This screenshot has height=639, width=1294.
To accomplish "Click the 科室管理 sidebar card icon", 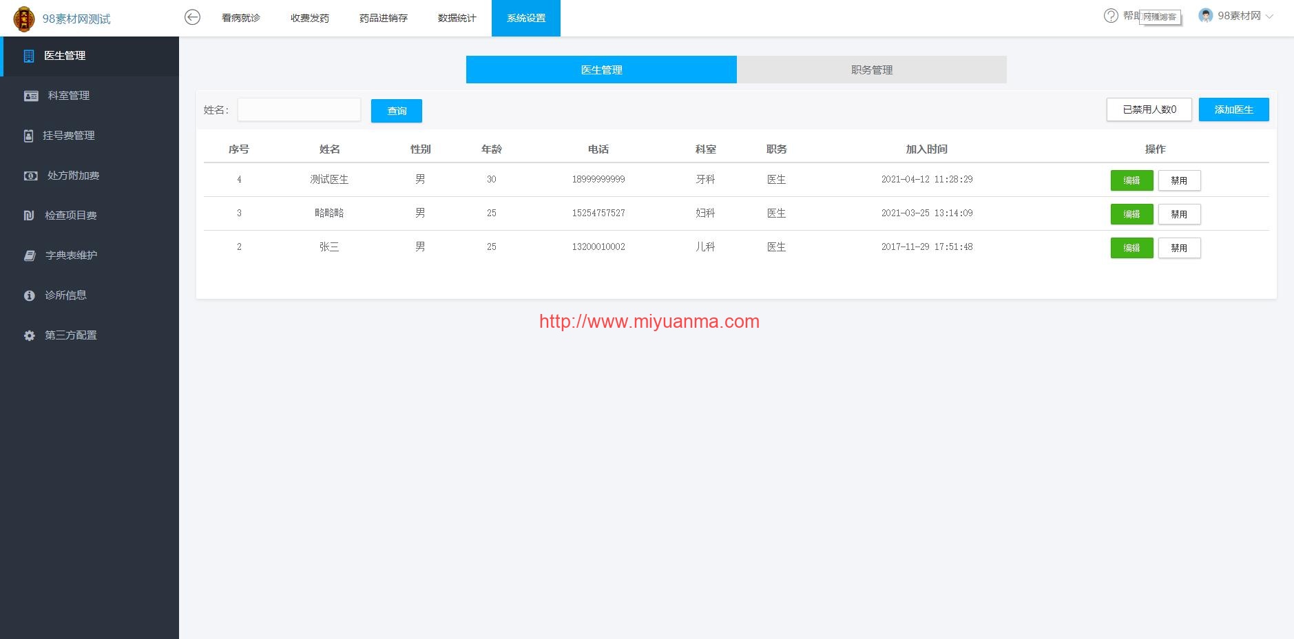I will click(x=31, y=96).
